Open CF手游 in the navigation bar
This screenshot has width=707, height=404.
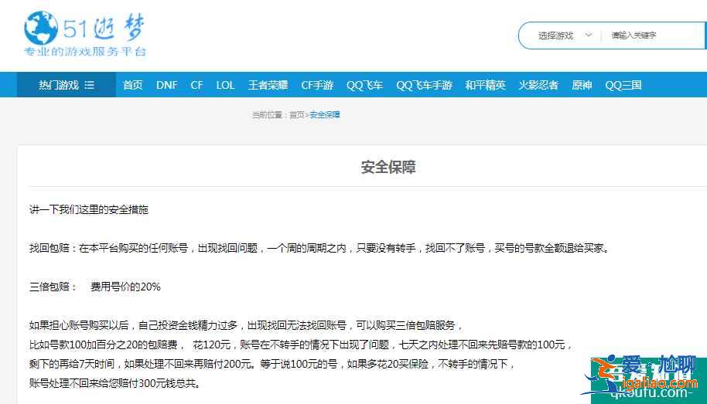coord(317,85)
